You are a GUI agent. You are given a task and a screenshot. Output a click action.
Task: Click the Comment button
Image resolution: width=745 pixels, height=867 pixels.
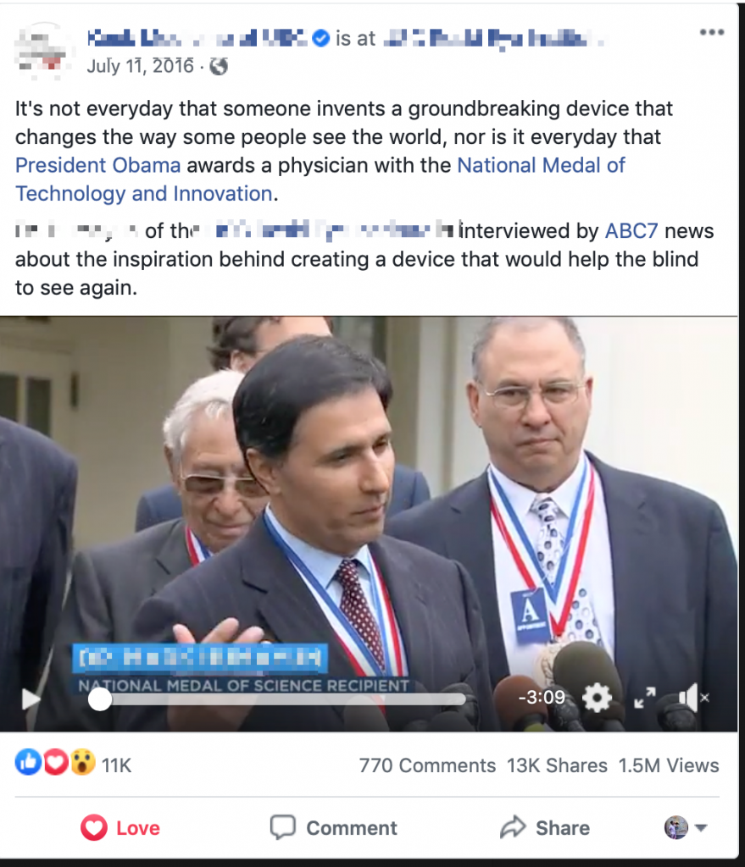click(x=333, y=828)
